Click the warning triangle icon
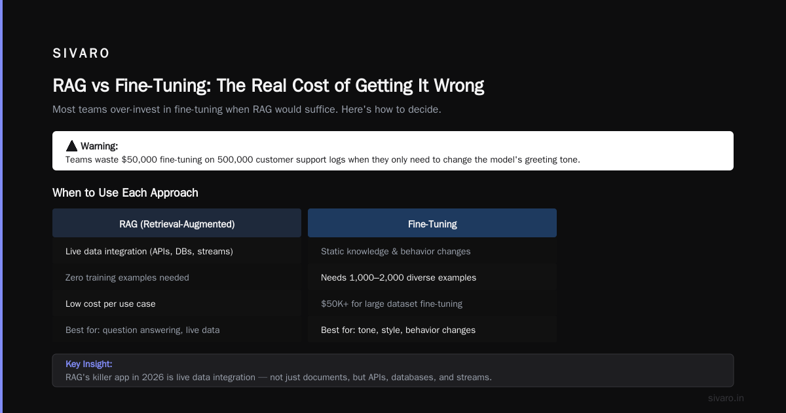 pyautogui.click(x=71, y=146)
